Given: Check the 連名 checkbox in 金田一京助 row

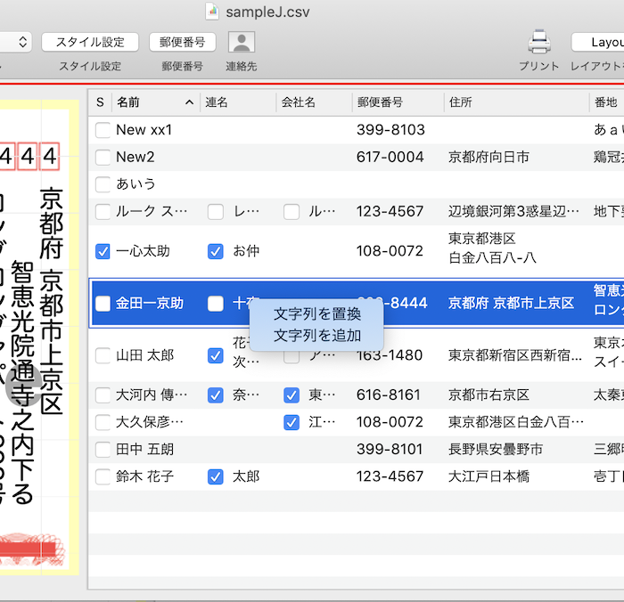Looking at the screenshot, I should 216,304.
